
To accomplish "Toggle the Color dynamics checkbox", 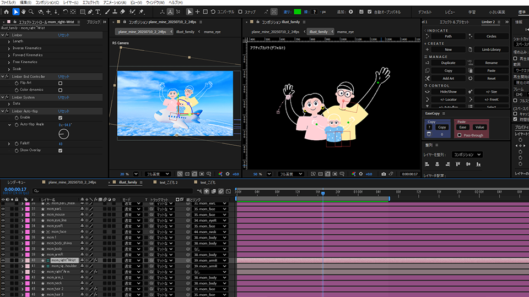I will click(x=61, y=90).
